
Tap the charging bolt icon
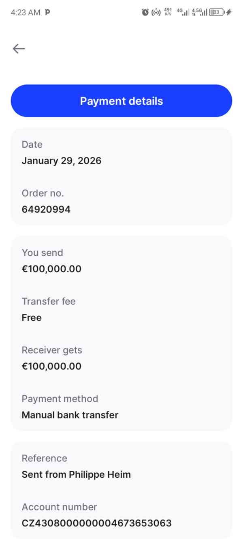229,12
